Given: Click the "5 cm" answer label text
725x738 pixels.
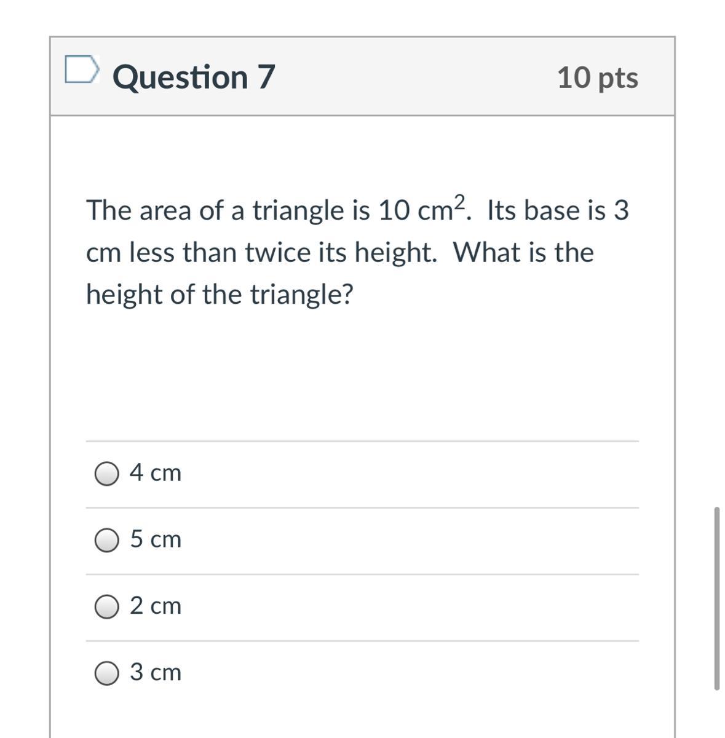Looking at the screenshot, I should (x=156, y=539).
